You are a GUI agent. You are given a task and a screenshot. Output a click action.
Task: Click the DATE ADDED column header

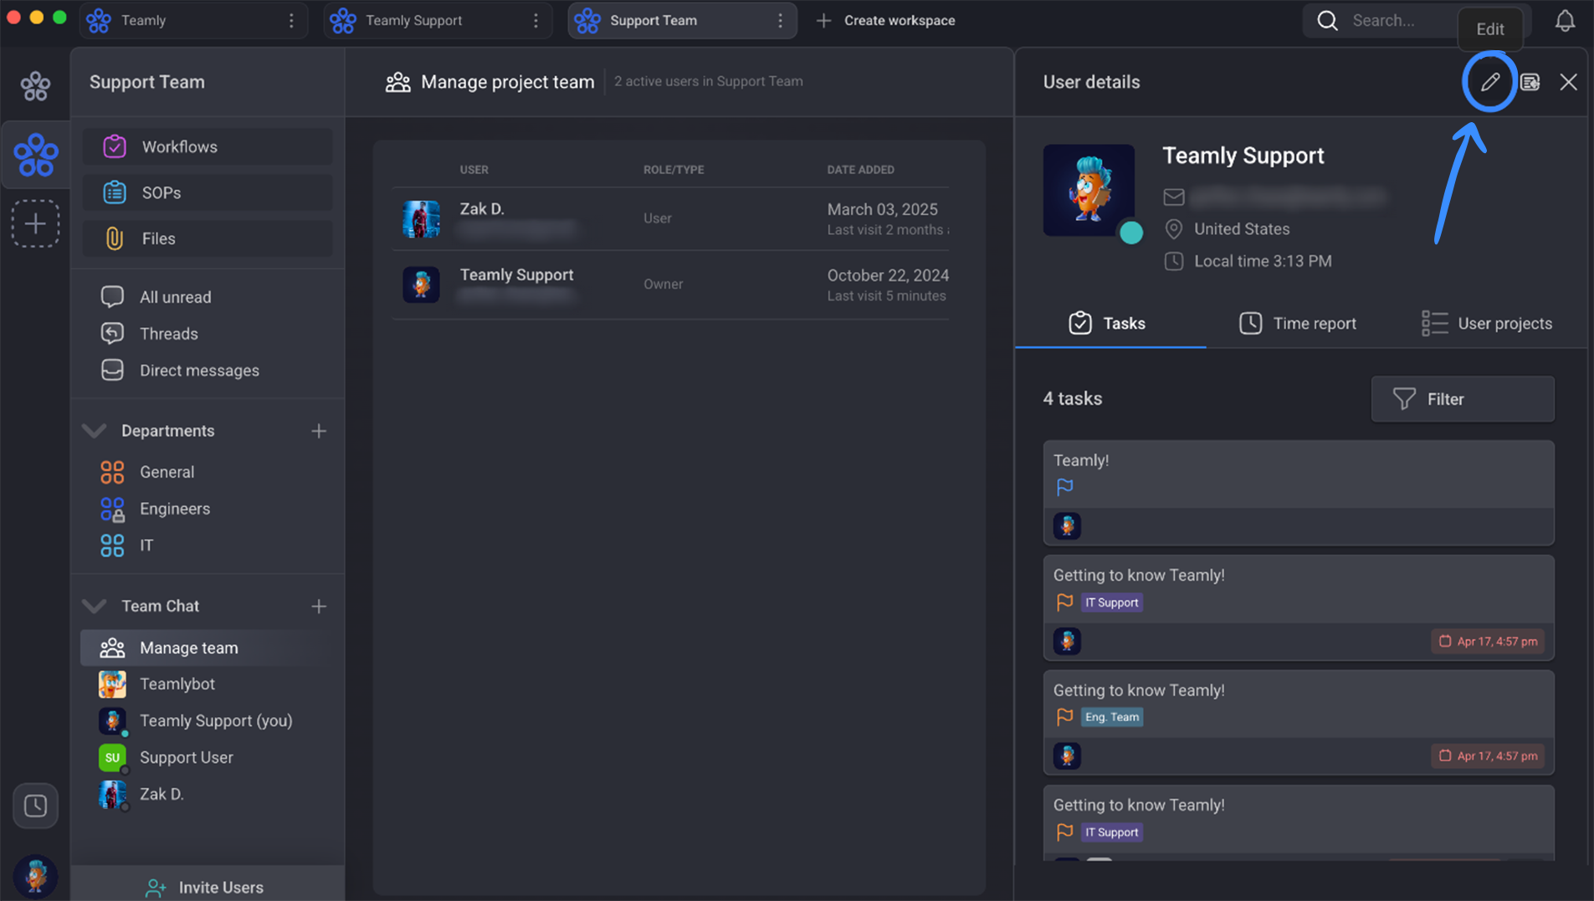point(860,170)
